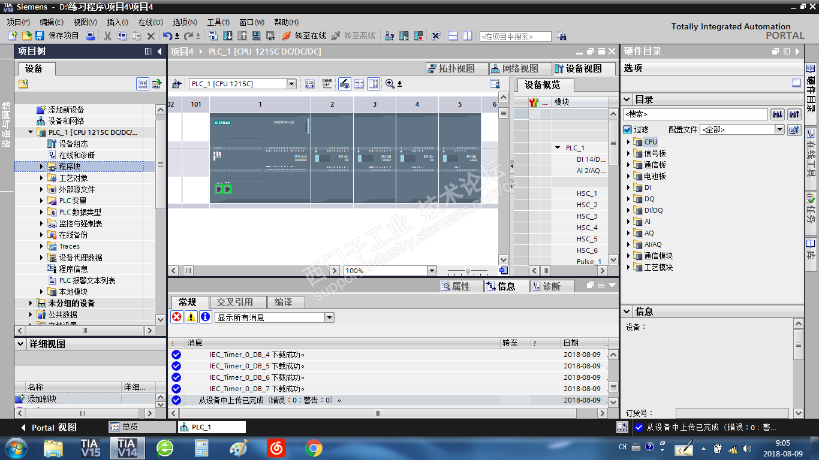819x460 pixels.
Task: Click the catalog search-down binoculars icon
Action: (x=778, y=114)
